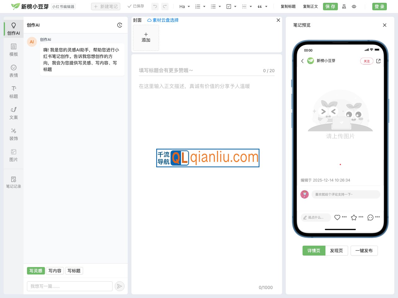Switch to the 发现页 tab

tap(337, 251)
